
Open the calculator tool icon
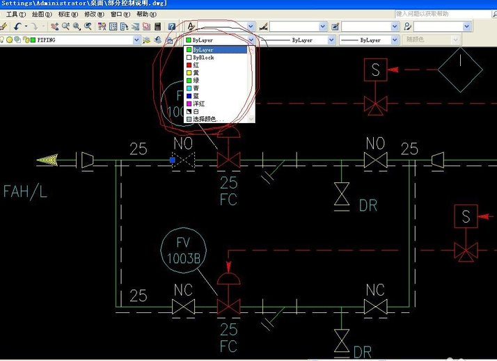(157, 26)
